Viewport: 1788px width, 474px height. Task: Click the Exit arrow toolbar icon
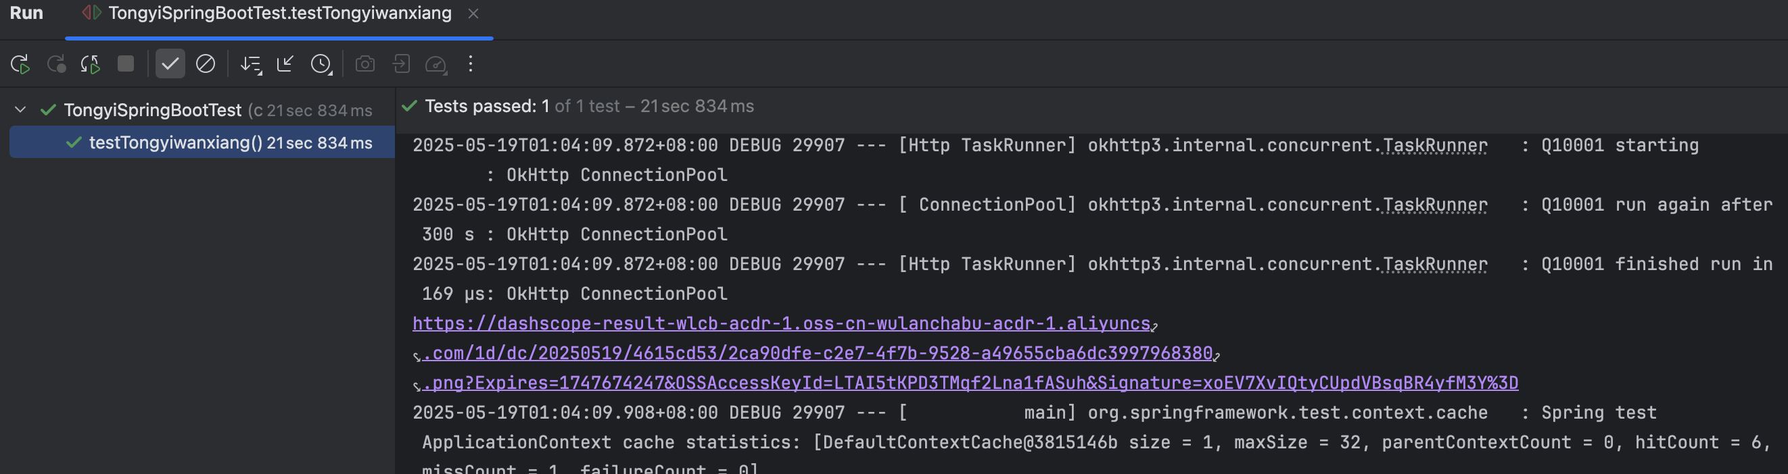[x=401, y=63]
